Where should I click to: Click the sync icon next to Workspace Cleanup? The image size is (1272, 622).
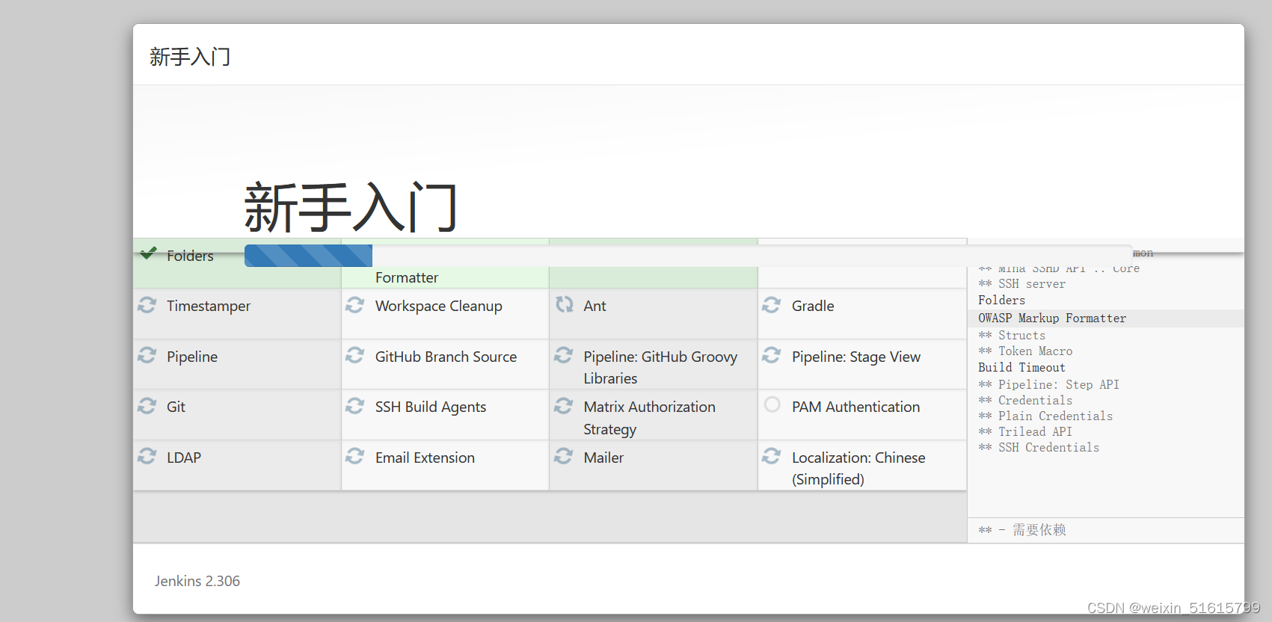point(355,305)
